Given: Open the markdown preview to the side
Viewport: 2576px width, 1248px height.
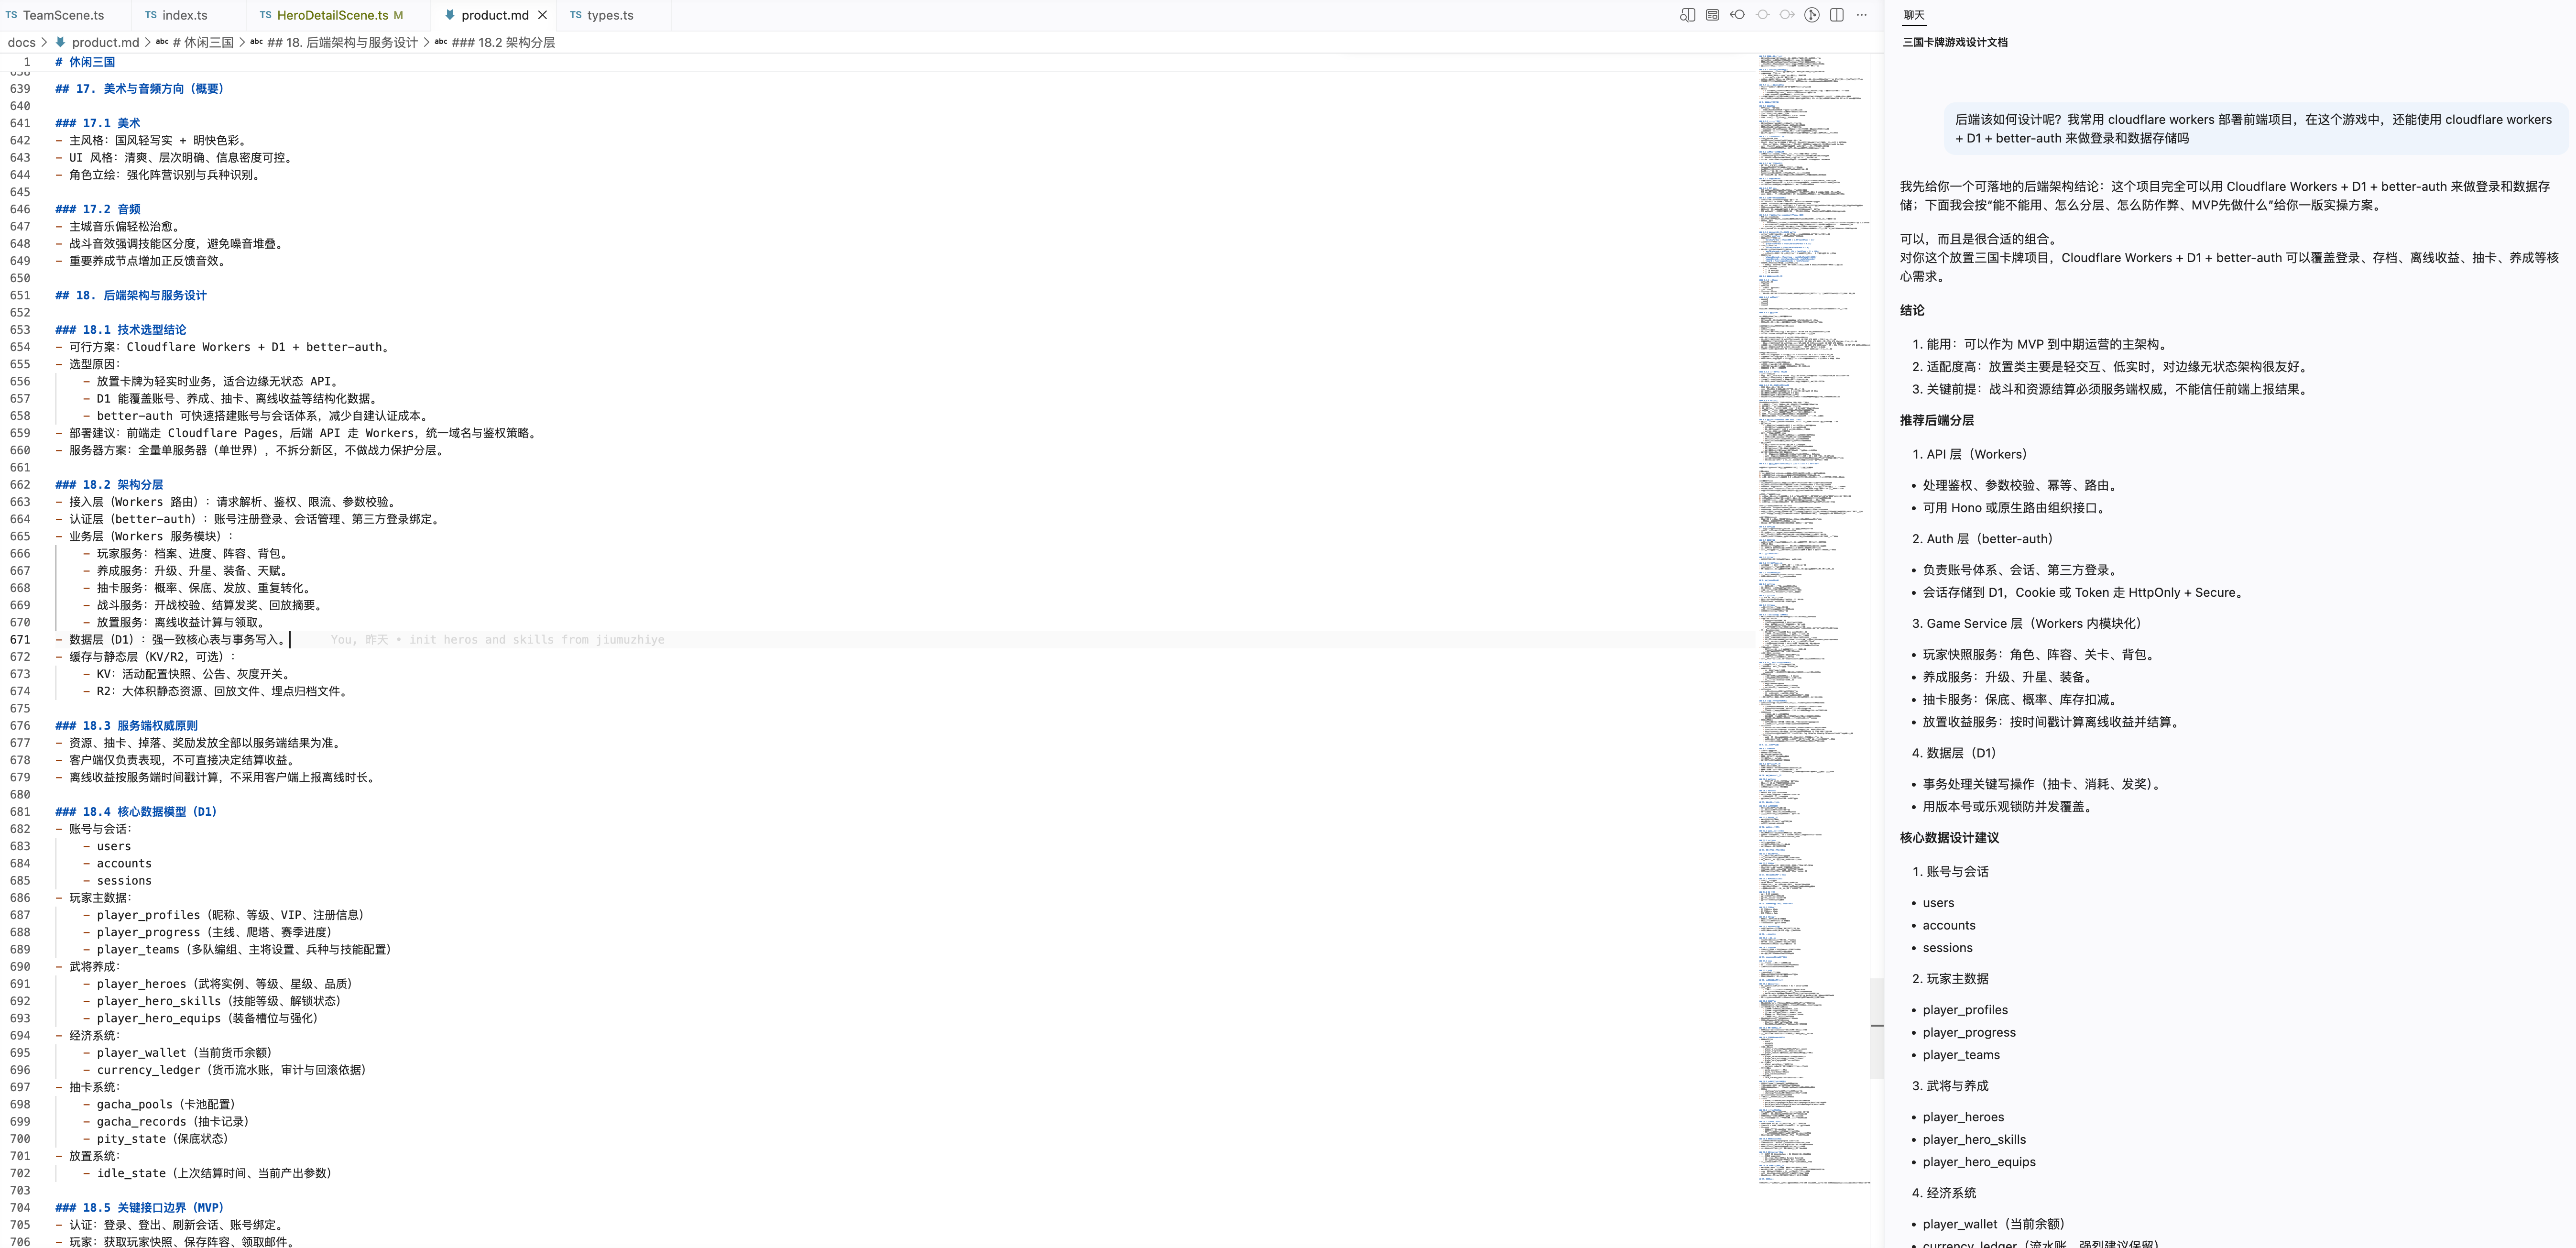Looking at the screenshot, I should click(1688, 15).
